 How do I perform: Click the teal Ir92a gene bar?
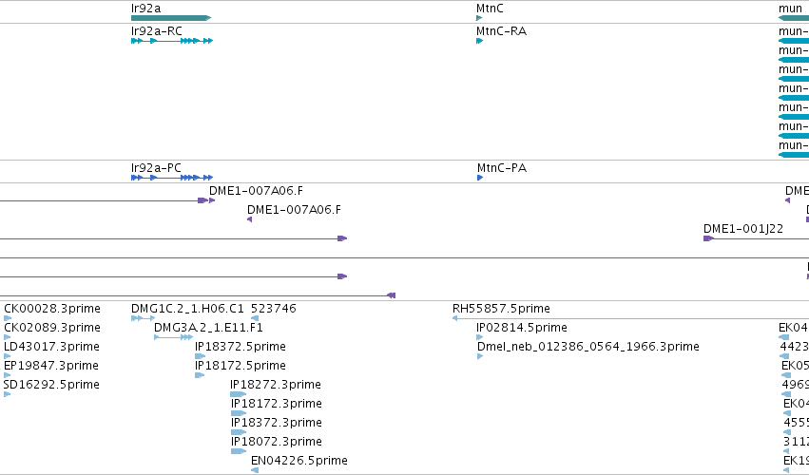click(171, 18)
